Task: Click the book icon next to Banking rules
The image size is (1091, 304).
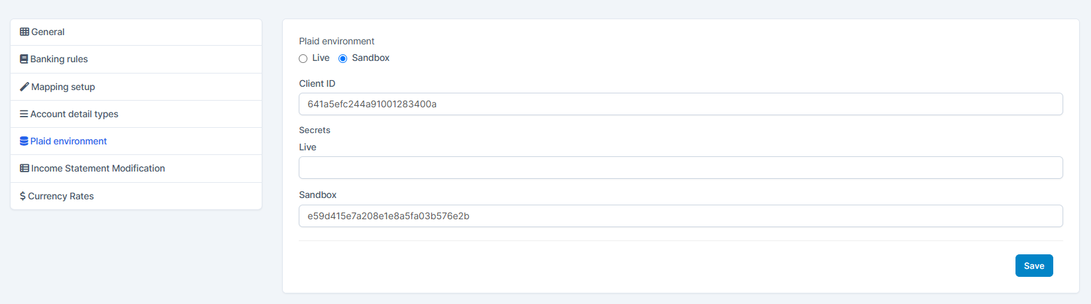Action: [x=24, y=59]
